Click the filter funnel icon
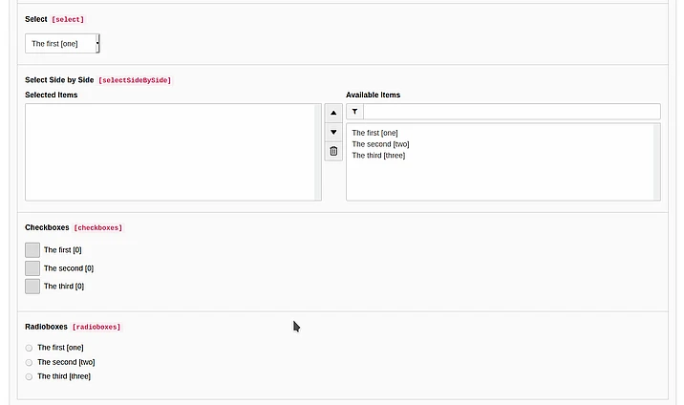 pyautogui.click(x=354, y=112)
